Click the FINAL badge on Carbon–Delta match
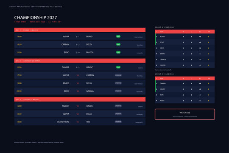The height and width of the screenshot is (153, 229). [x=118, y=44]
